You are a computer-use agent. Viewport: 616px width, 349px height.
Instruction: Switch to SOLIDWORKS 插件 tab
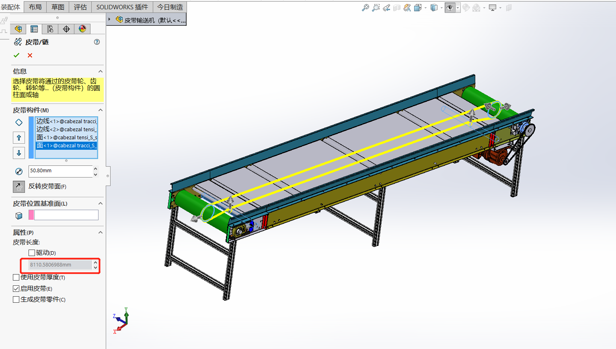tap(122, 7)
